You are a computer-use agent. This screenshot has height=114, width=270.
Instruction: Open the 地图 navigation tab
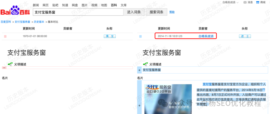[104, 5]
